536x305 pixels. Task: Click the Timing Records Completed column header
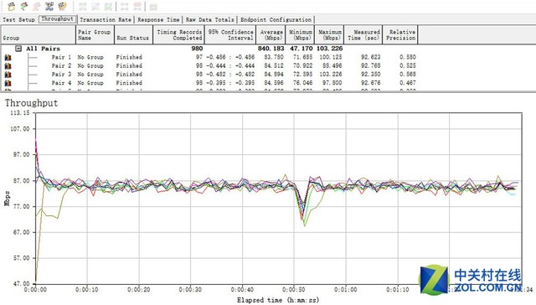click(x=178, y=35)
